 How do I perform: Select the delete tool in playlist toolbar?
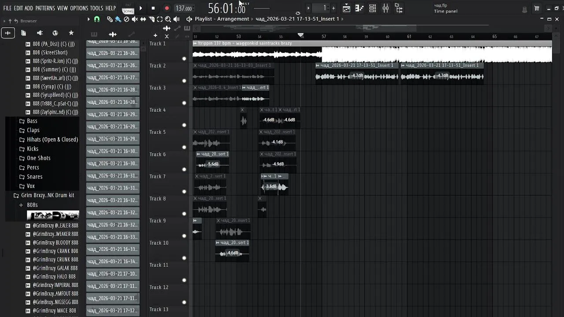click(x=126, y=19)
